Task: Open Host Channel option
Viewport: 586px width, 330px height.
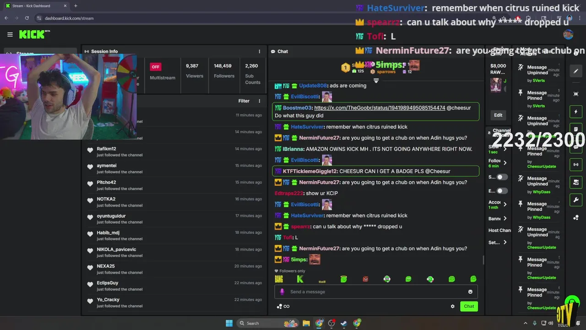Action: pos(499,231)
